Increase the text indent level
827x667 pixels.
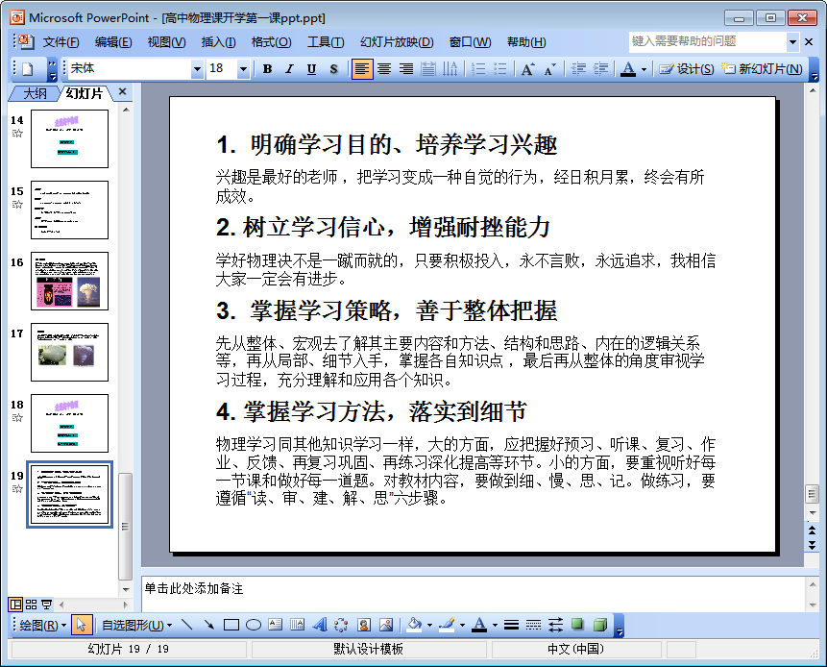[600, 69]
